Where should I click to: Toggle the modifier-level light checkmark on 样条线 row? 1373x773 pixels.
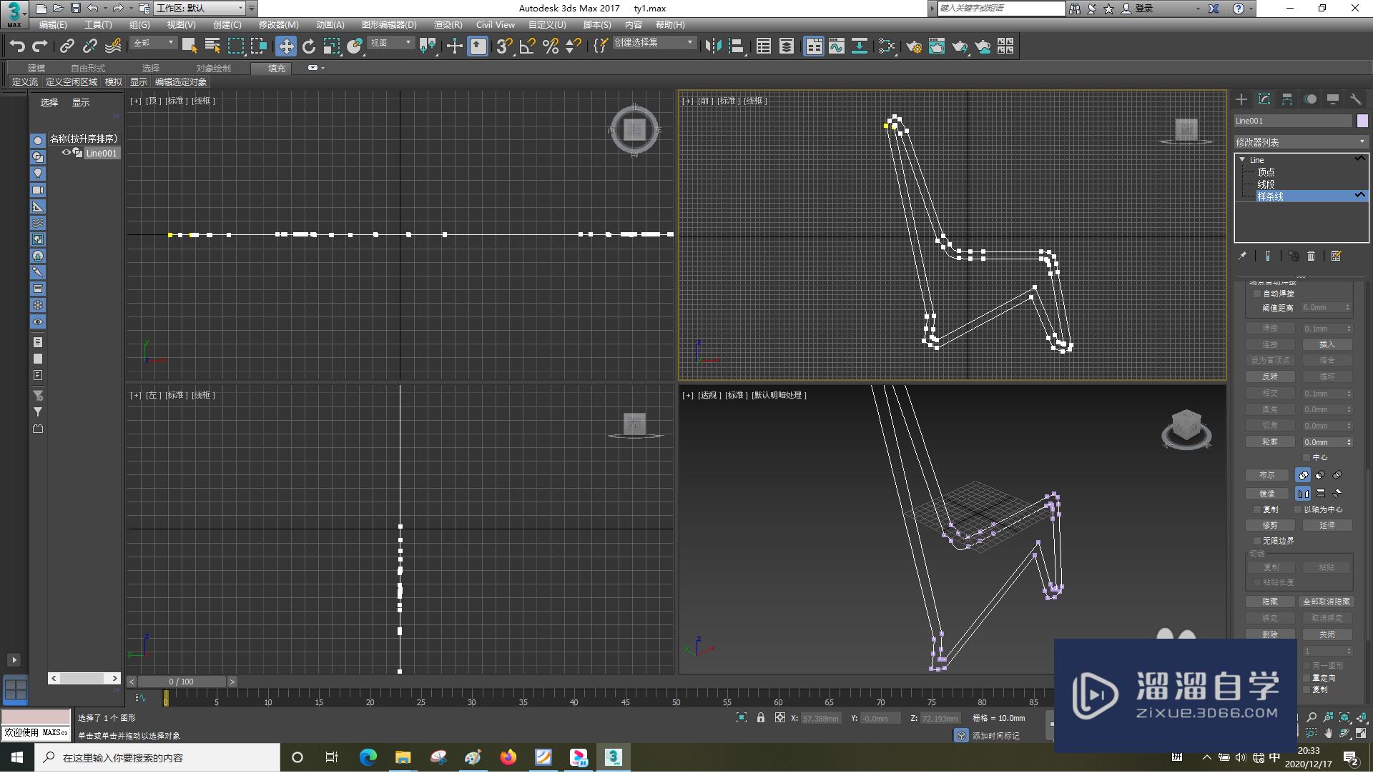tap(1359, 195)
